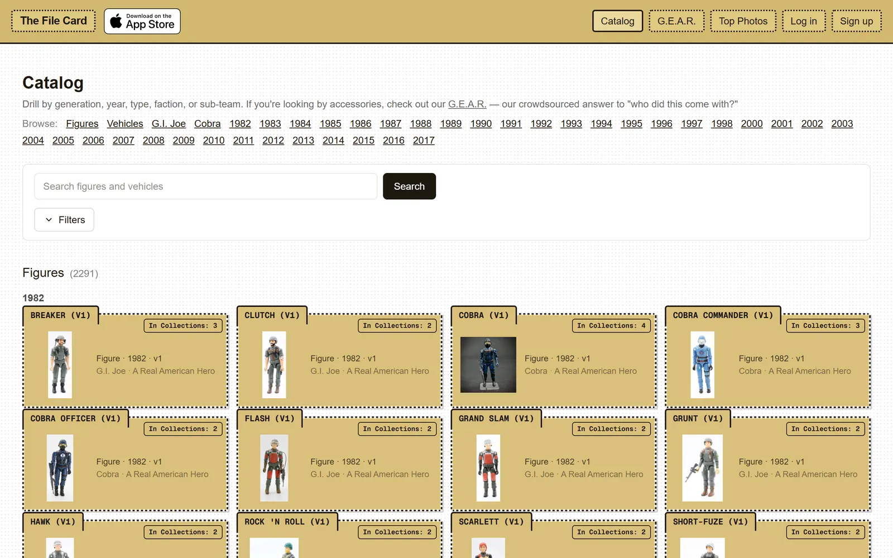
Task: Browse year 1998 link
Action: (722, 124)
